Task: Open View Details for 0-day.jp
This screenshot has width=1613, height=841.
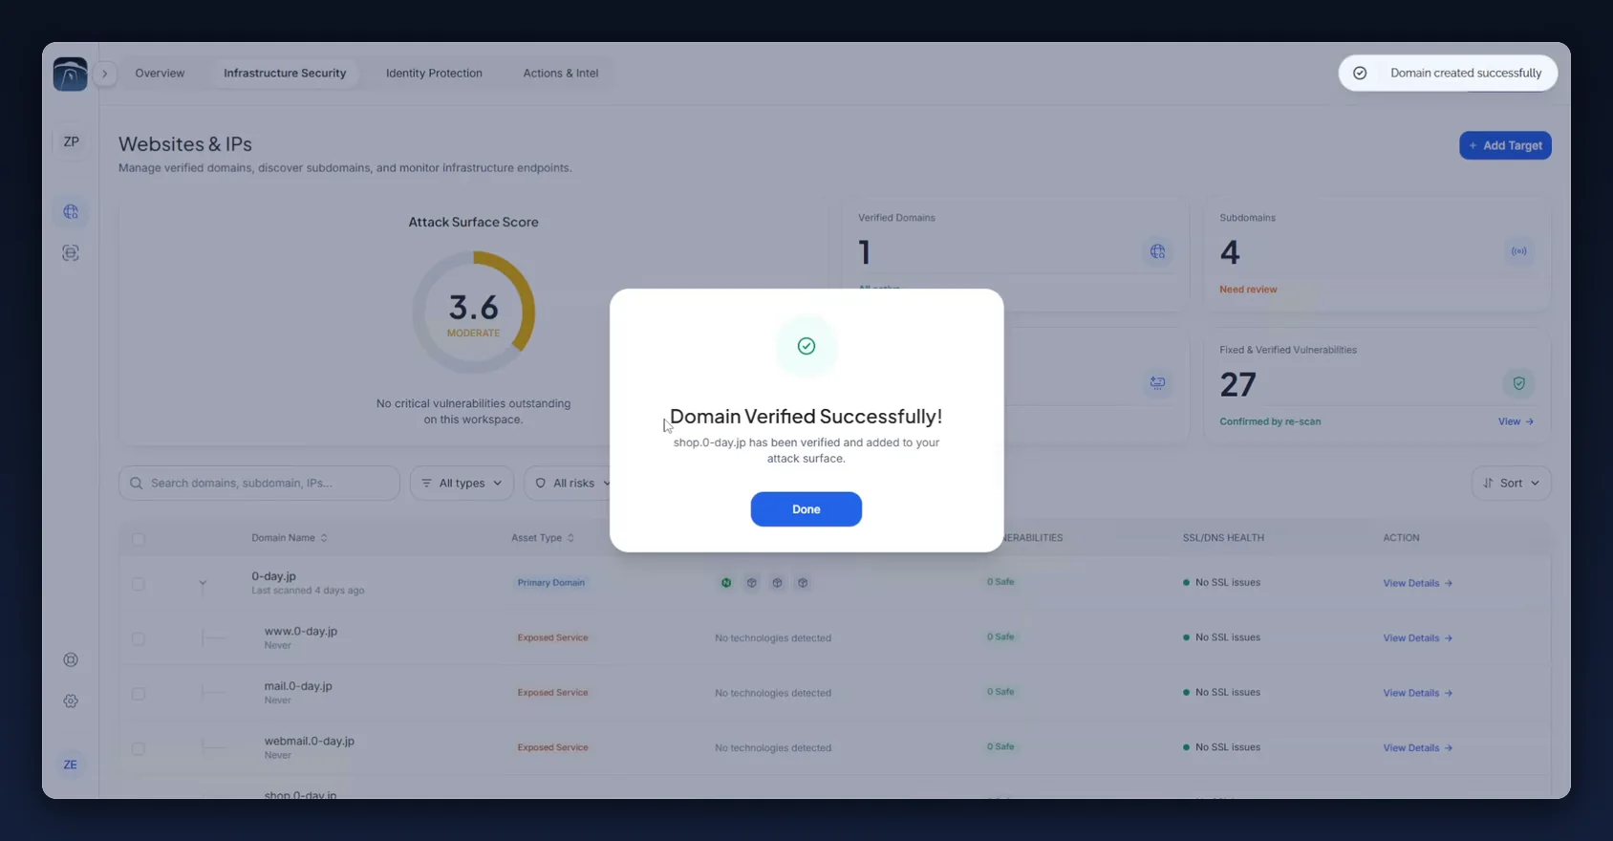Action: tap(1418, 583)
